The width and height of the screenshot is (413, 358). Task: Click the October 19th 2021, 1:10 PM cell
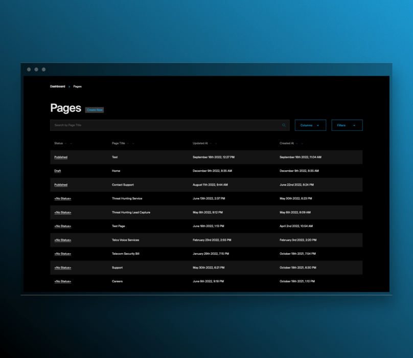[297, 282]
